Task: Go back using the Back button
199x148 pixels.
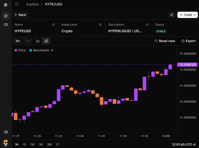Action: pos(20,15)
